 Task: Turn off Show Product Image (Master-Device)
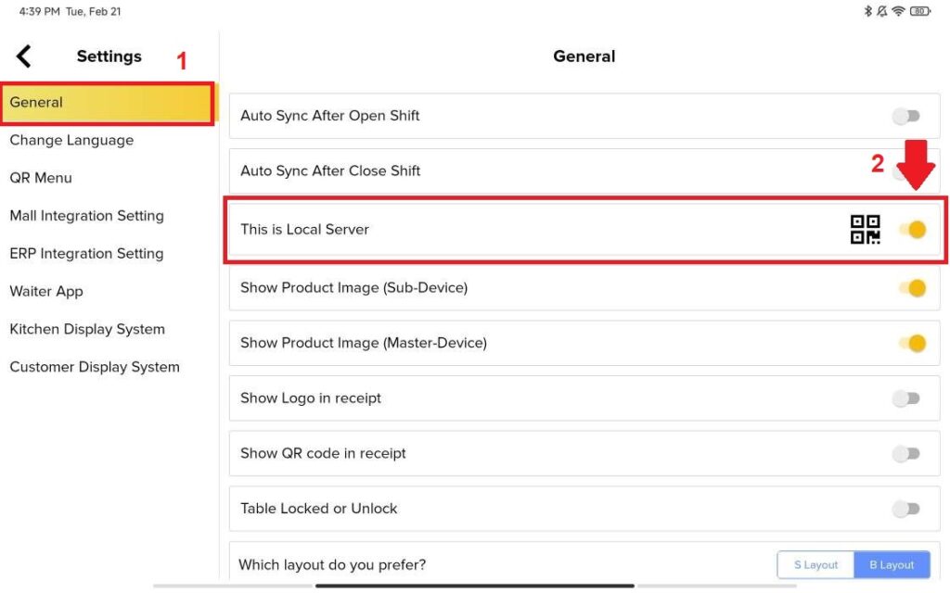pyautogui.click(x=913, y=344)
